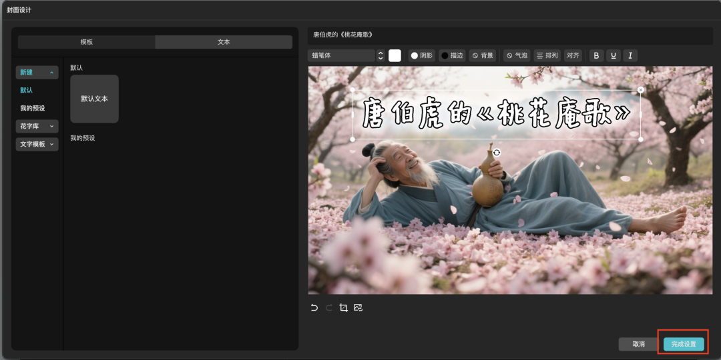Click the 默认 heading above the preset
This screenshot has height=360, width=721.
tap(76, 68)
